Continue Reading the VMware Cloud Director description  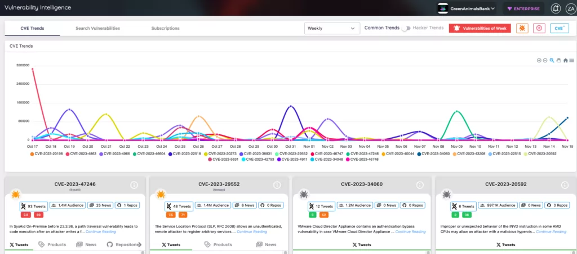(410, 232)
